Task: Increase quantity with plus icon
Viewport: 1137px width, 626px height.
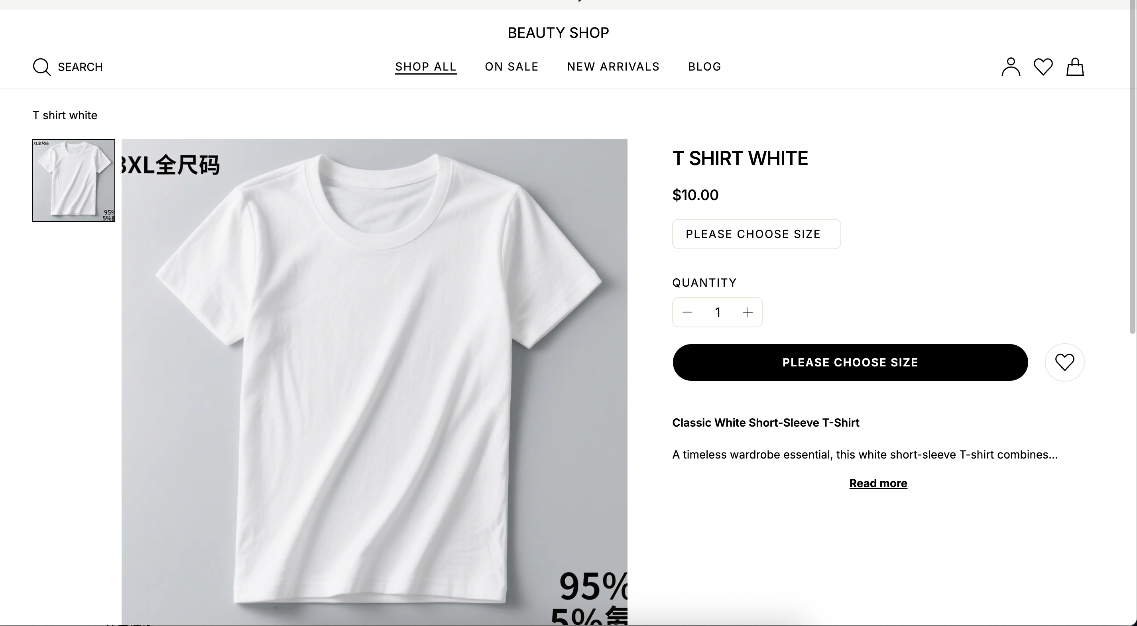Action: (x=748, y=313)
